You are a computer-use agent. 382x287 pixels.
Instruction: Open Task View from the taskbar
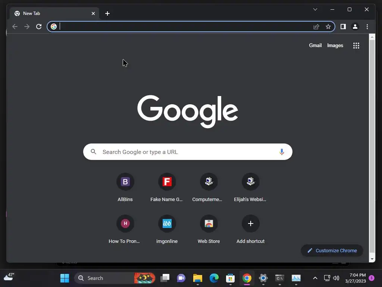pos(165,278)
